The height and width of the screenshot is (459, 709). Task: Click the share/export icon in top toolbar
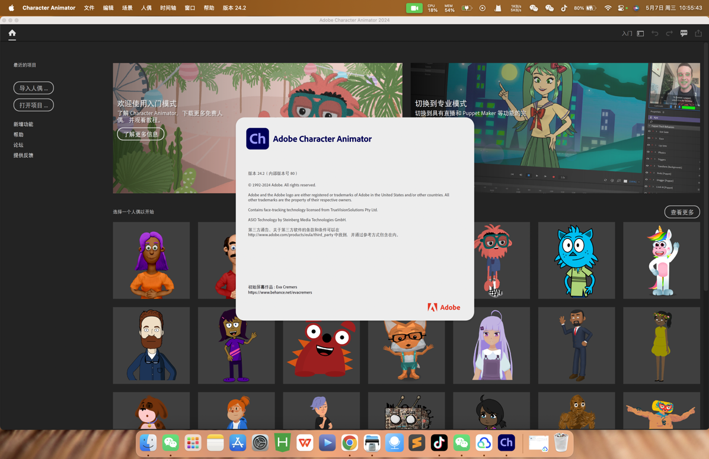[698, 33]
